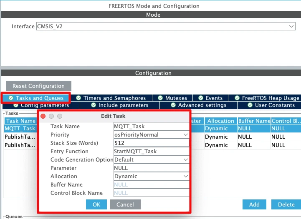Open the Timers and Semaphores tab

coord(111,98)
